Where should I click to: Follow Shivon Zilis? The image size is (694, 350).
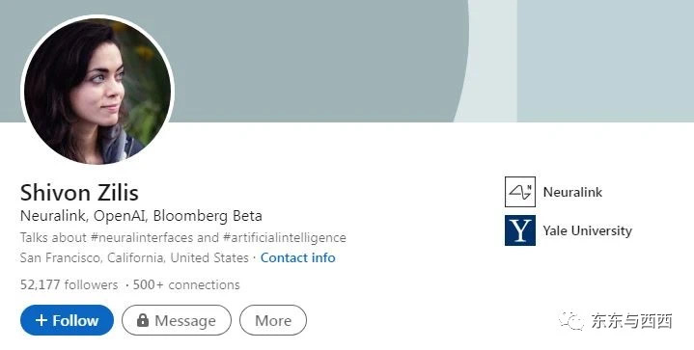pyautogui.click(x=67, y=320)
